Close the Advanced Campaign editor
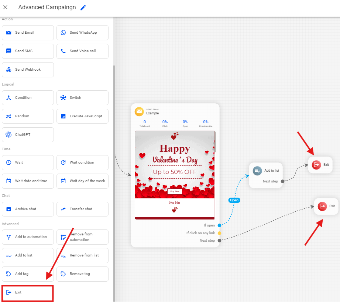This screenshot has height=302, width=340. click(x=6, y=7)
